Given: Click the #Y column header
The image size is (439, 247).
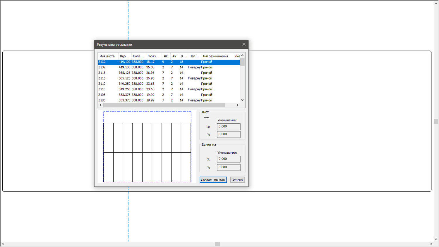Looking at the screenshot, I should [x=175, y=56].
